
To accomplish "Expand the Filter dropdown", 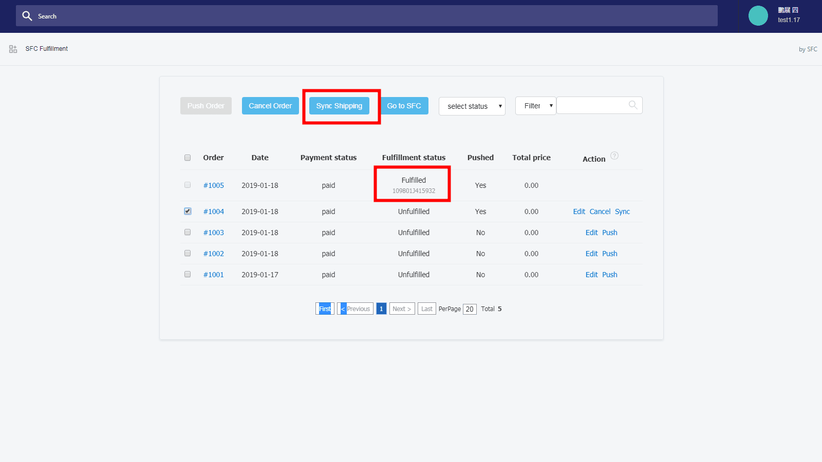I will click(x=535, y=106).
